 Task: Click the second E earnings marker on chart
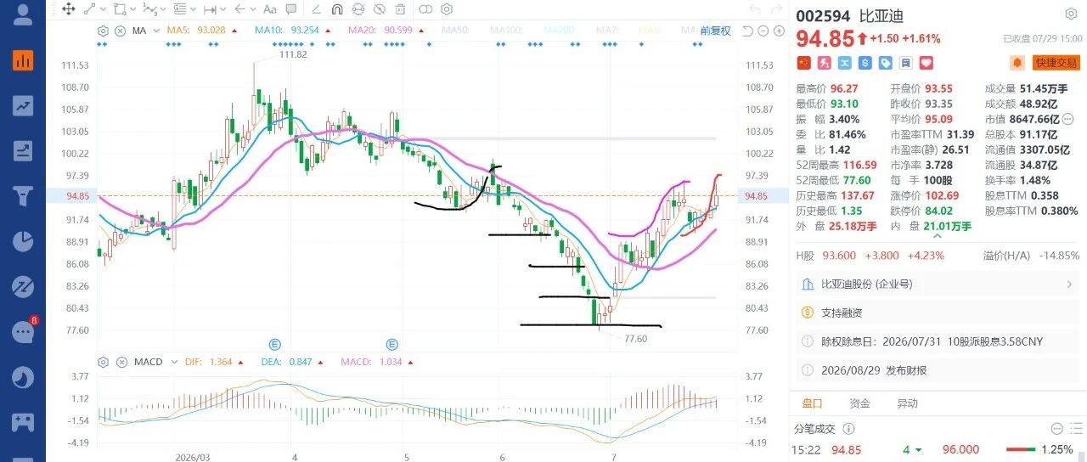point(392,345)
